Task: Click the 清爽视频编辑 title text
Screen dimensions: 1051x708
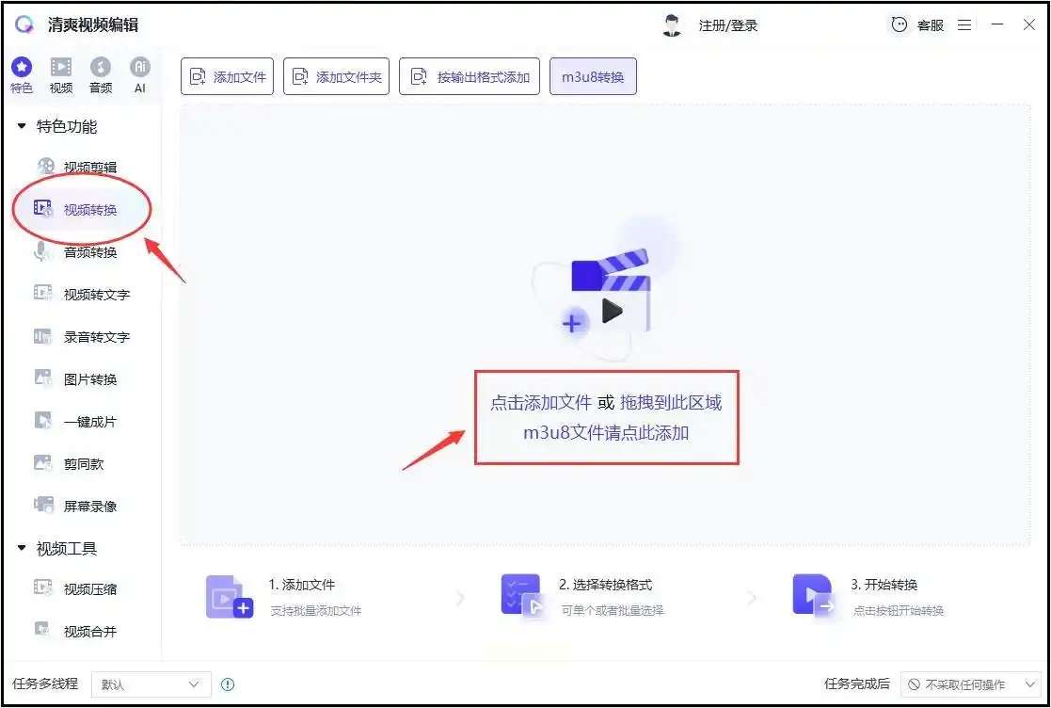Action: [x=93, y=25]
